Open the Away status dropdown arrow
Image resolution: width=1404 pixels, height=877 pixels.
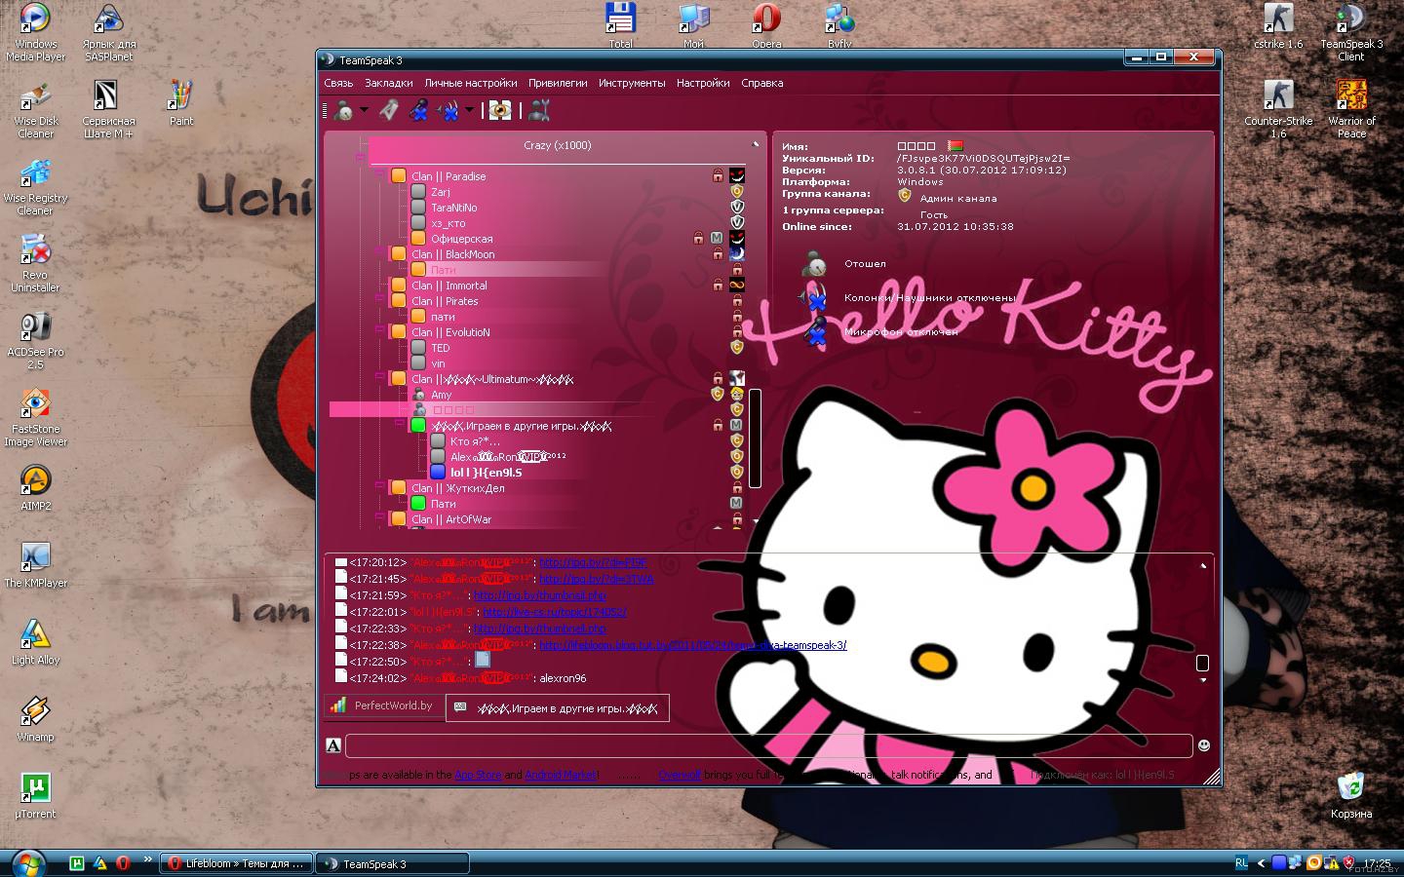coord(365,111)
